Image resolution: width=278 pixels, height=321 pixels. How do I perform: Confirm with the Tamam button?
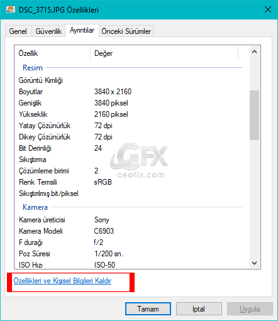(x=148, y=309)
